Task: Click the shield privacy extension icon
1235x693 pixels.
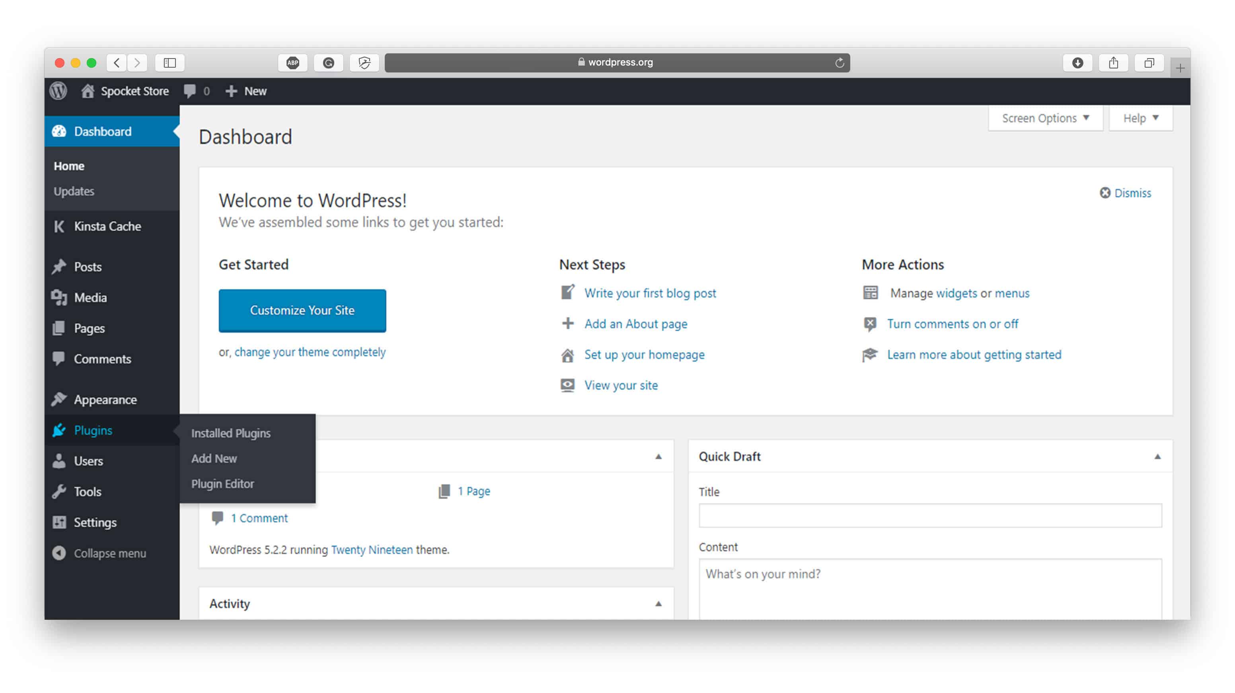Action: [x=364, y=63]
